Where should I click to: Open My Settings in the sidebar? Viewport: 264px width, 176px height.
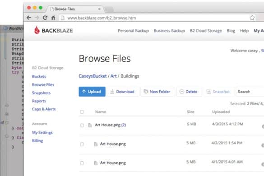click(x=42, y=133)
